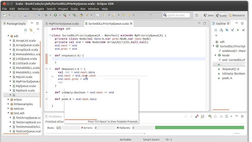
Task: Open the Refactor menu
Action: click(24, 9)
